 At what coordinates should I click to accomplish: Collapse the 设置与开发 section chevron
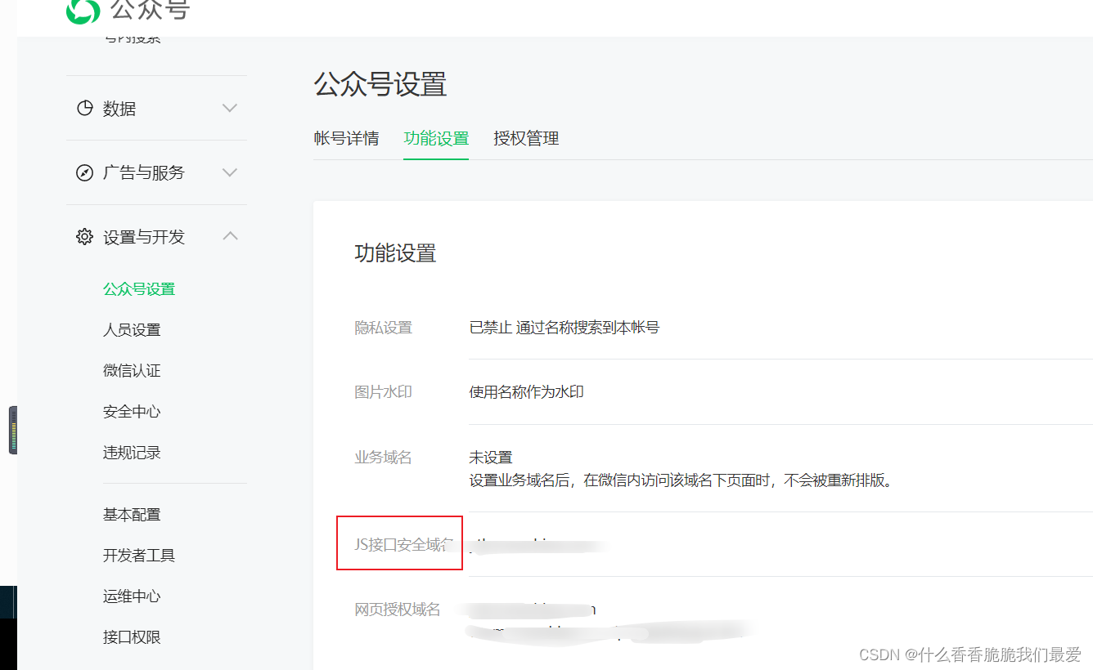(x=230, y=236)
